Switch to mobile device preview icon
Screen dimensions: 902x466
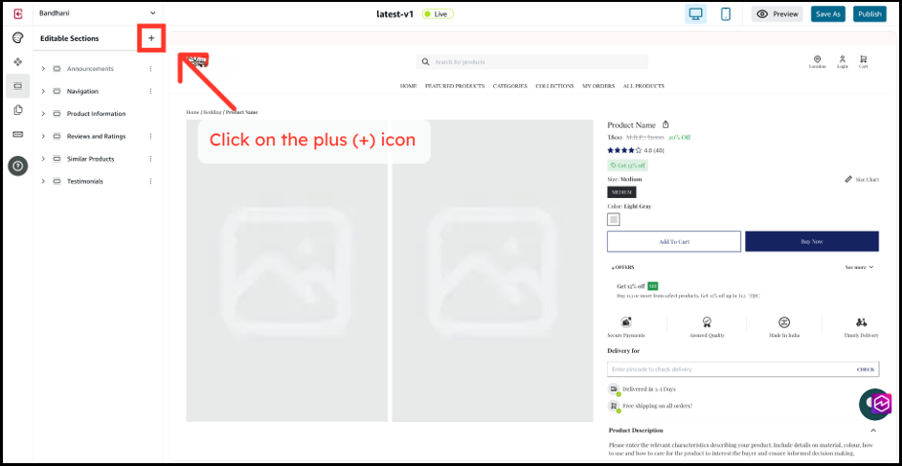725,14
